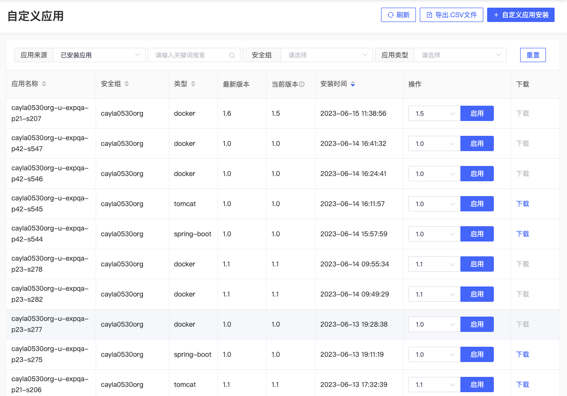Open 自定义应用安装 install button
Image resolution: width=567 pixels, height=396 pixels.
[521, 15]
